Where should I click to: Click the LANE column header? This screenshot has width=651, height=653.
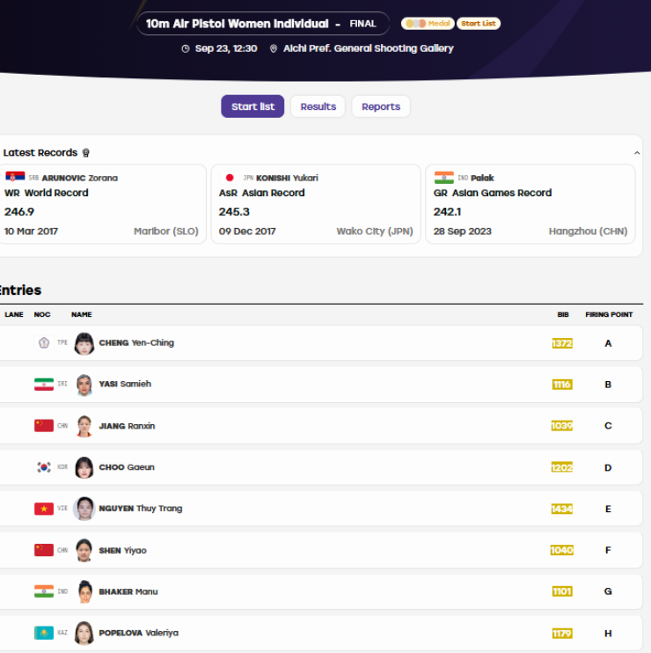(x=14, y=314)
